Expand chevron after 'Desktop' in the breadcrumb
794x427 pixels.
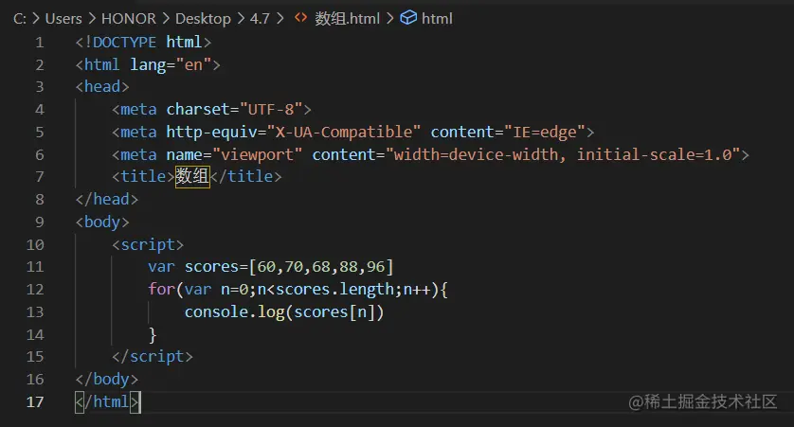[241, 19]
